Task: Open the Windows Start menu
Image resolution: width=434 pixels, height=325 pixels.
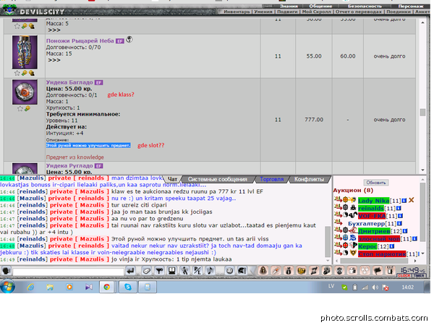Action: [7, 287]
